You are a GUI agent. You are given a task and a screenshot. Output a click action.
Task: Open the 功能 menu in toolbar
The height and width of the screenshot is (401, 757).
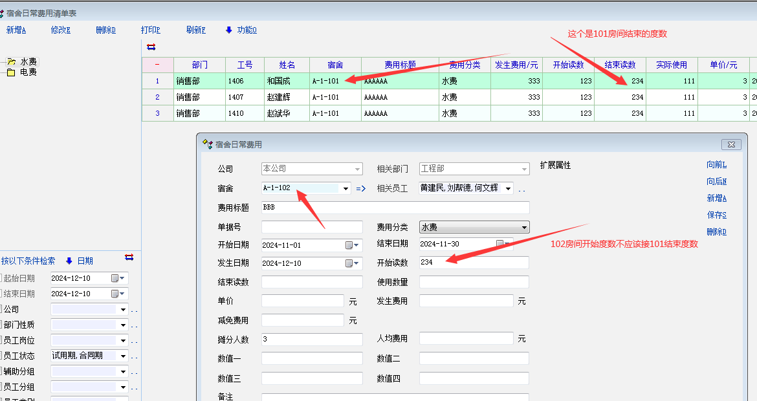tap(241, 30)
